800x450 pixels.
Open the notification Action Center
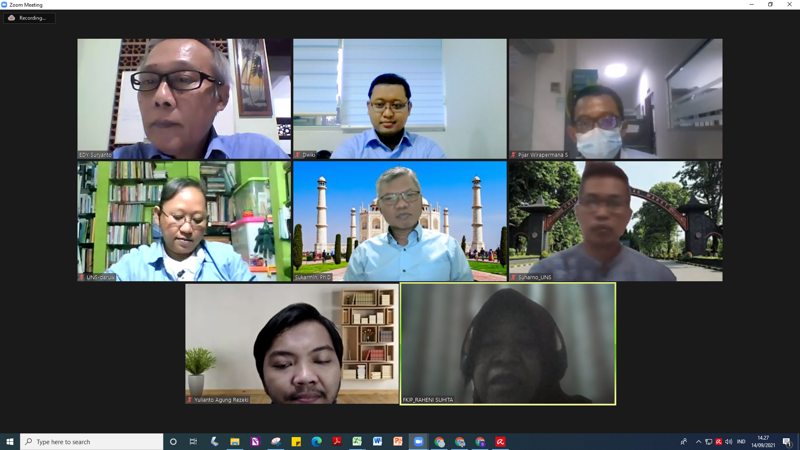pyautogui.click(x=787, y=442)
